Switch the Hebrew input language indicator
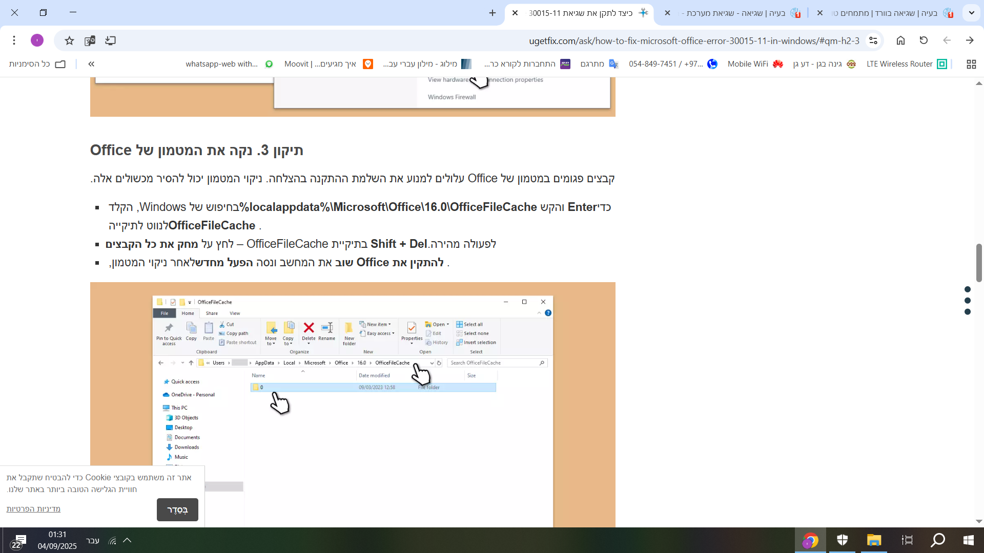Screen dimensions: 984x553 point(93,541)
